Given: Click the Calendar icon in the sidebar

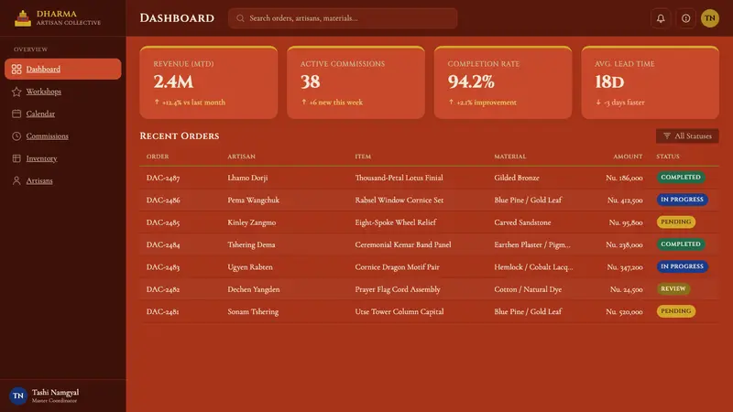Looking at the screenshot, I should point(16,114).
